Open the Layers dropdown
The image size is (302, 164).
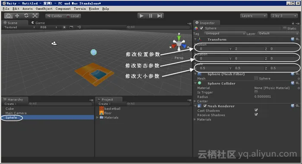[x=254, y=16]
